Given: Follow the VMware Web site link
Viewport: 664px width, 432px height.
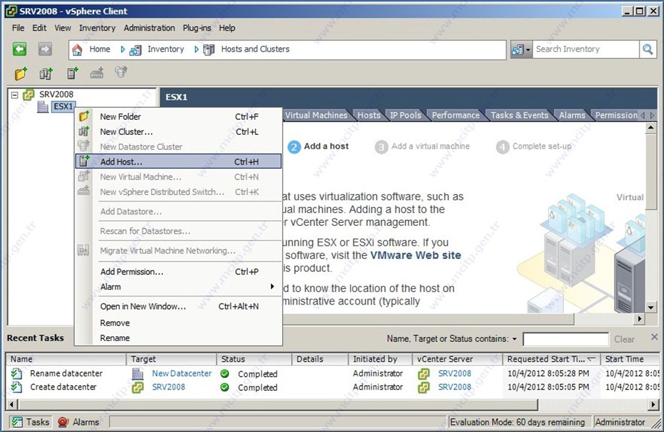Looking at the screenshot, I should tap(415, 255).
